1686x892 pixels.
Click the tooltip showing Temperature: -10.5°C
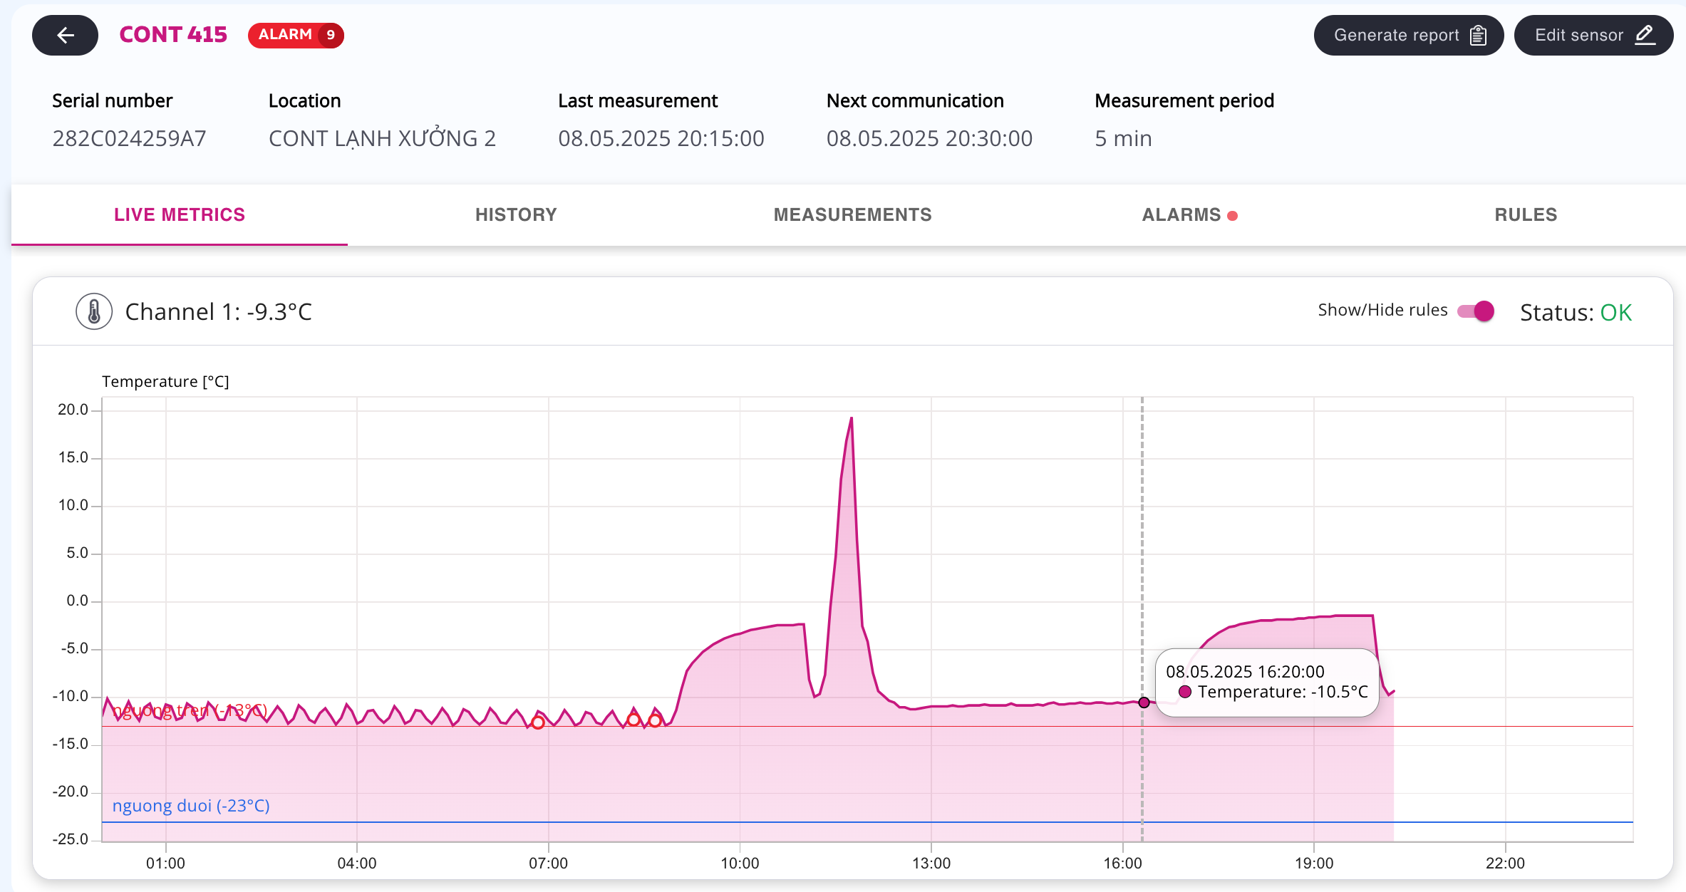click(x=1267, y=682)
